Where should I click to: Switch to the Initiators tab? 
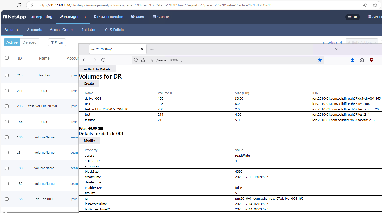[90, 30]
